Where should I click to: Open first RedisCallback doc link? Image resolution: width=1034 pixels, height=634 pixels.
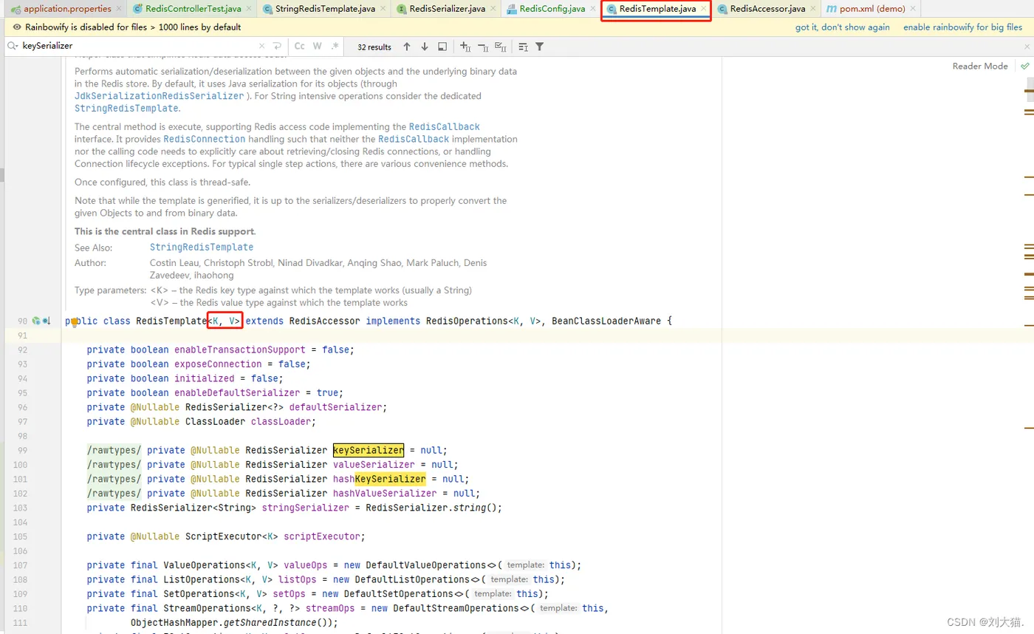444,127
